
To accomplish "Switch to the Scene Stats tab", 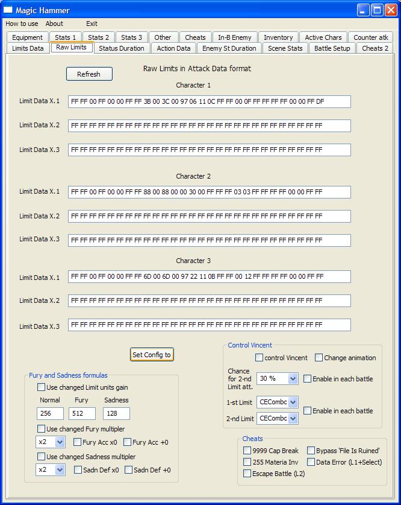I will [285, 48].
